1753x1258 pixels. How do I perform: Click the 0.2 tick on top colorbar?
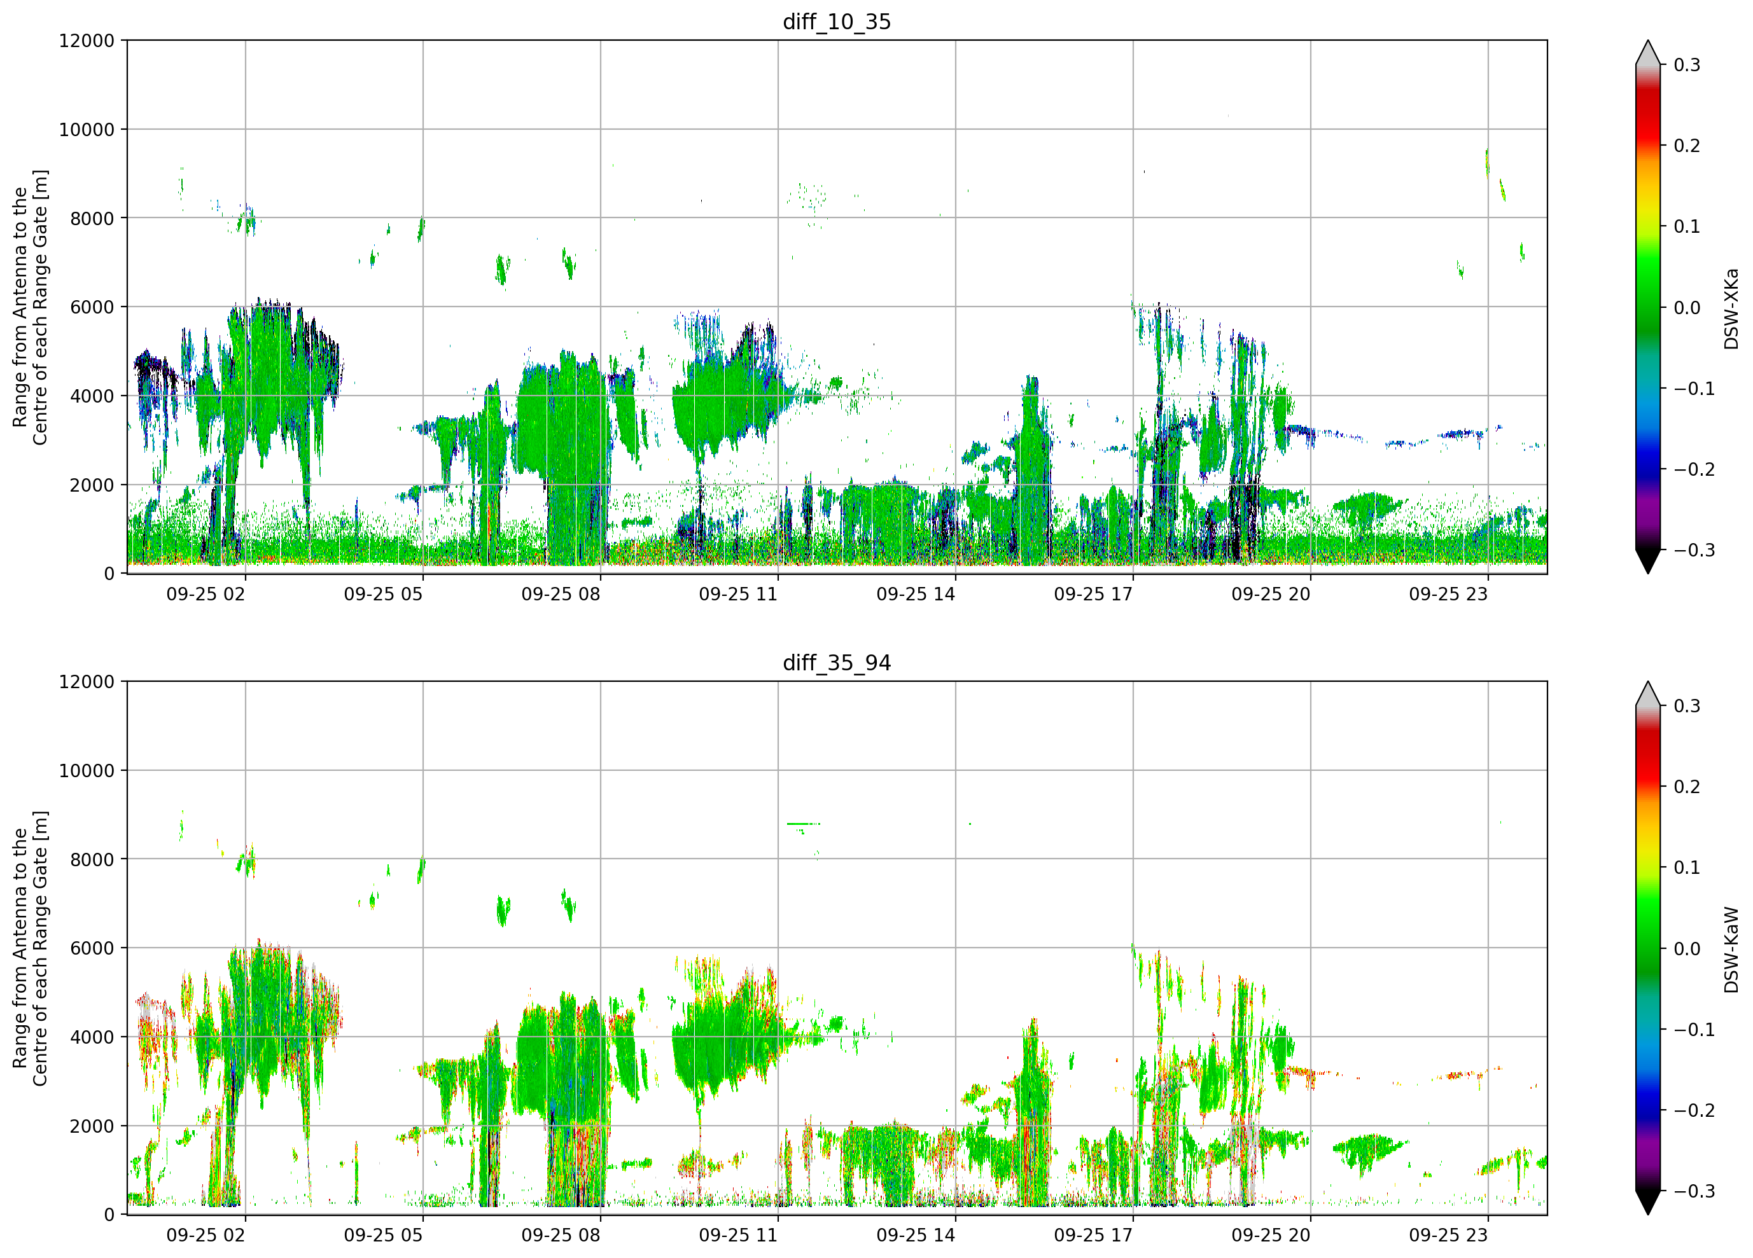click(x=1687, y=146)
